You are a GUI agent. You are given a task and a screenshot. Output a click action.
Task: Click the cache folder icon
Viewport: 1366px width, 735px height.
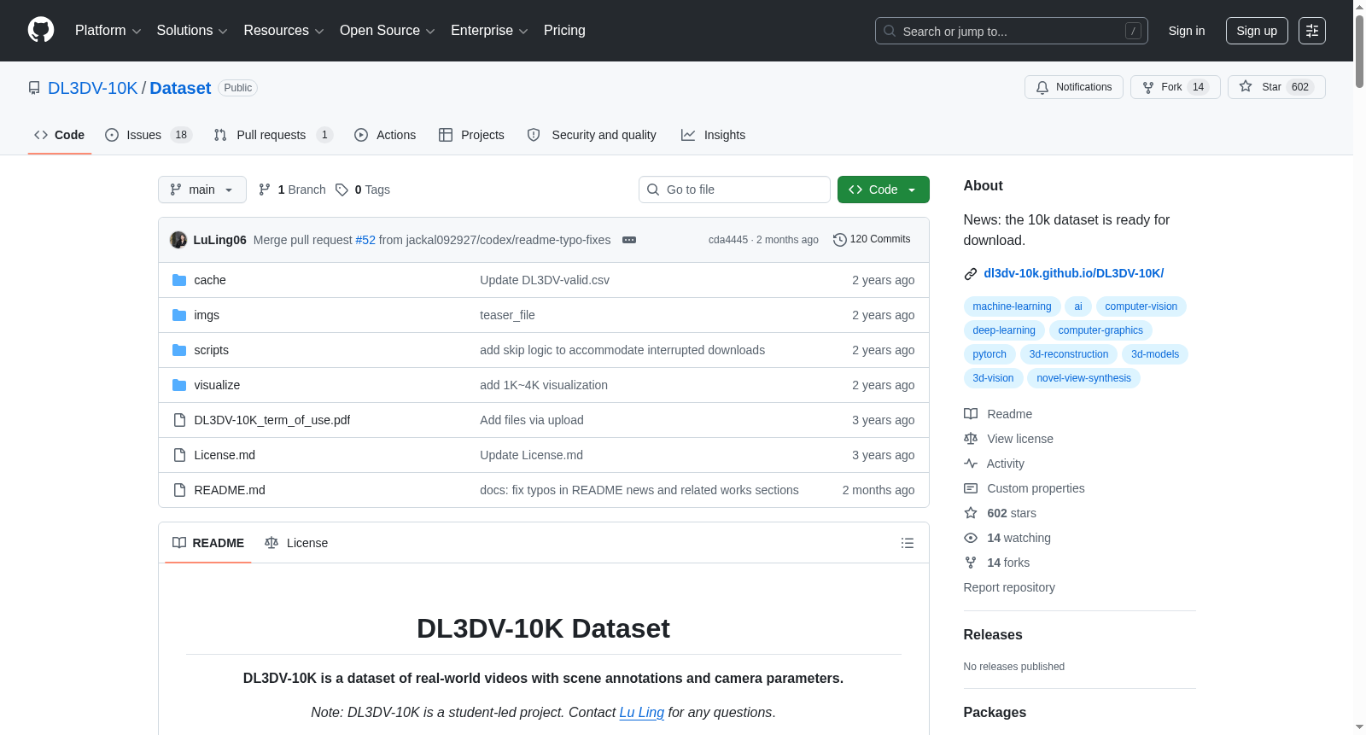tap(179, 280)
